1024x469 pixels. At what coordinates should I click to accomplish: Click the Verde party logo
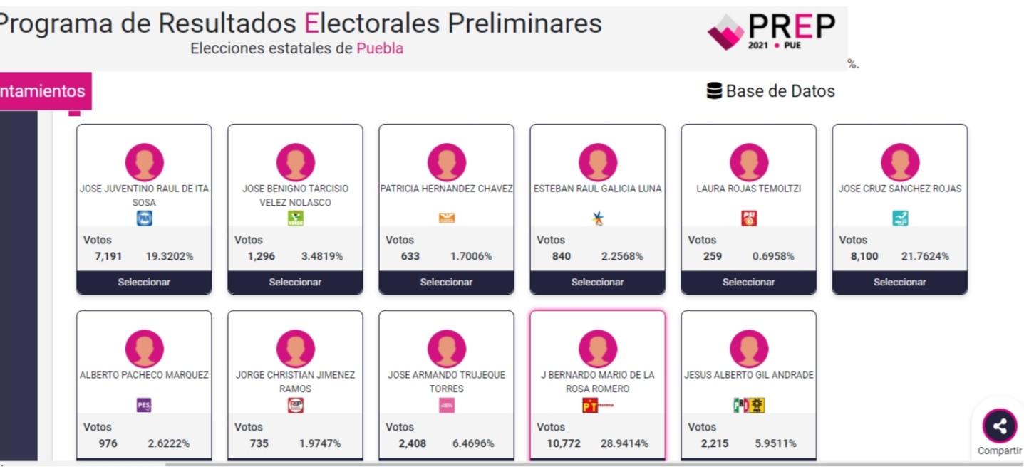pos(295,218)
